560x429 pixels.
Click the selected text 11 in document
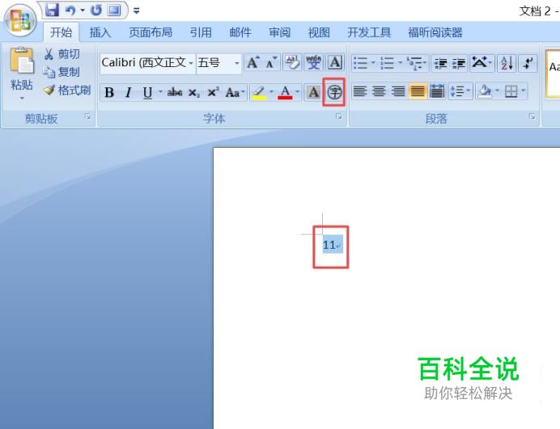[329, 245]
